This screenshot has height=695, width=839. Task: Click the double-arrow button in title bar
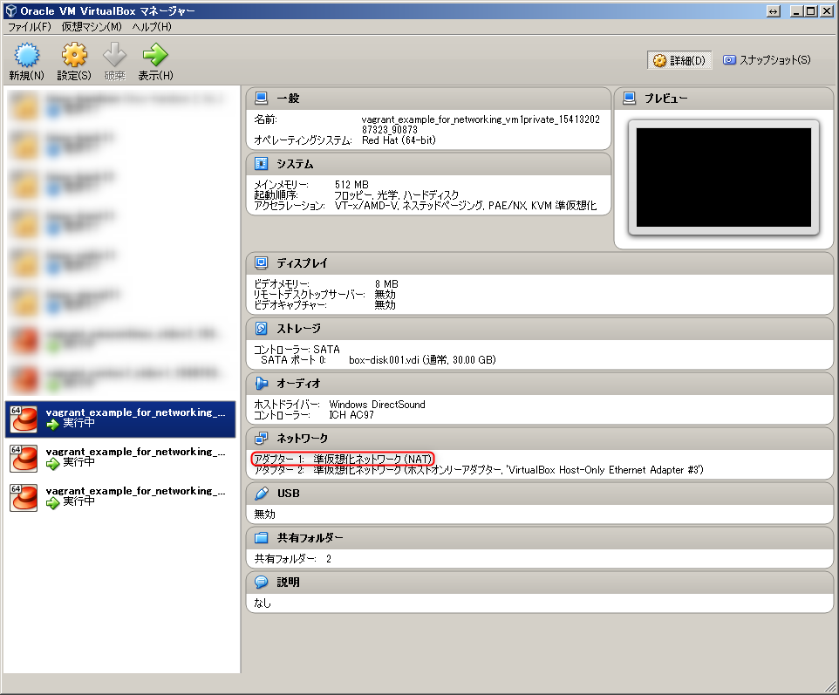tap(774, 11)
